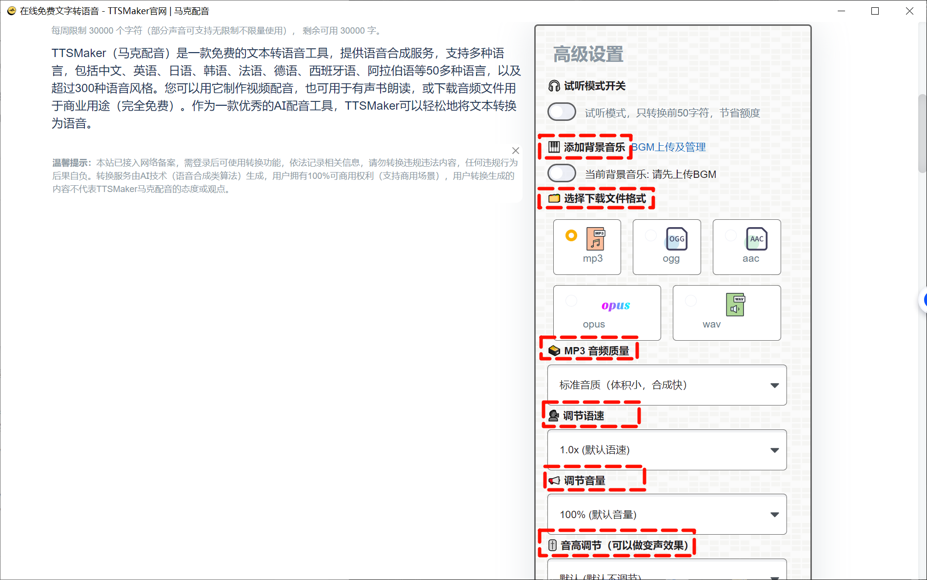Click the icon beside 音高调节 heading
Image resolution: width=927 pixels, height=580 pixels.
pyautogui.click(x=552, y=545)
